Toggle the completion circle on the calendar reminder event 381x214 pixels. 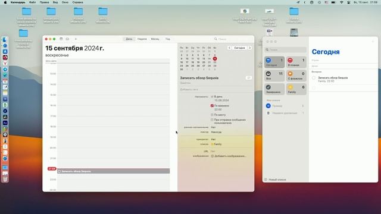(60, 171)
